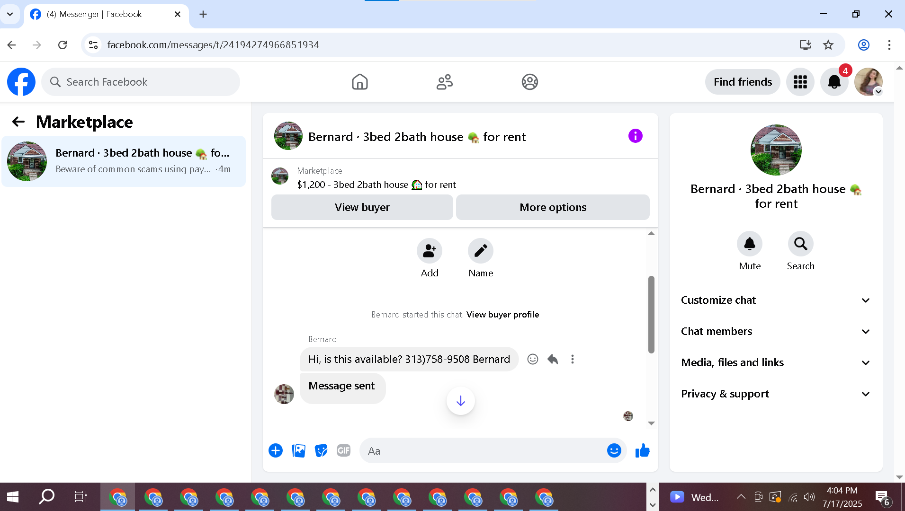This screenshot has height=511, width=905.
Task: Navigate back in browser
Action: tap(12, 45)
